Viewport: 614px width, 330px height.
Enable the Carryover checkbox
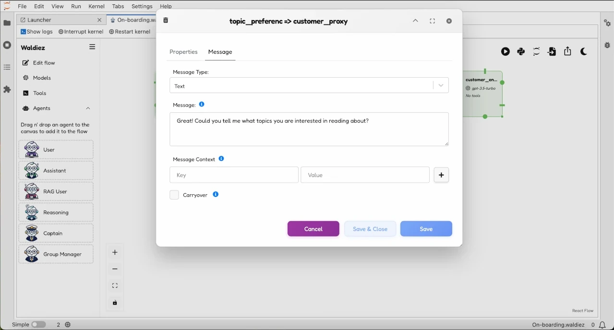(174, 195)
